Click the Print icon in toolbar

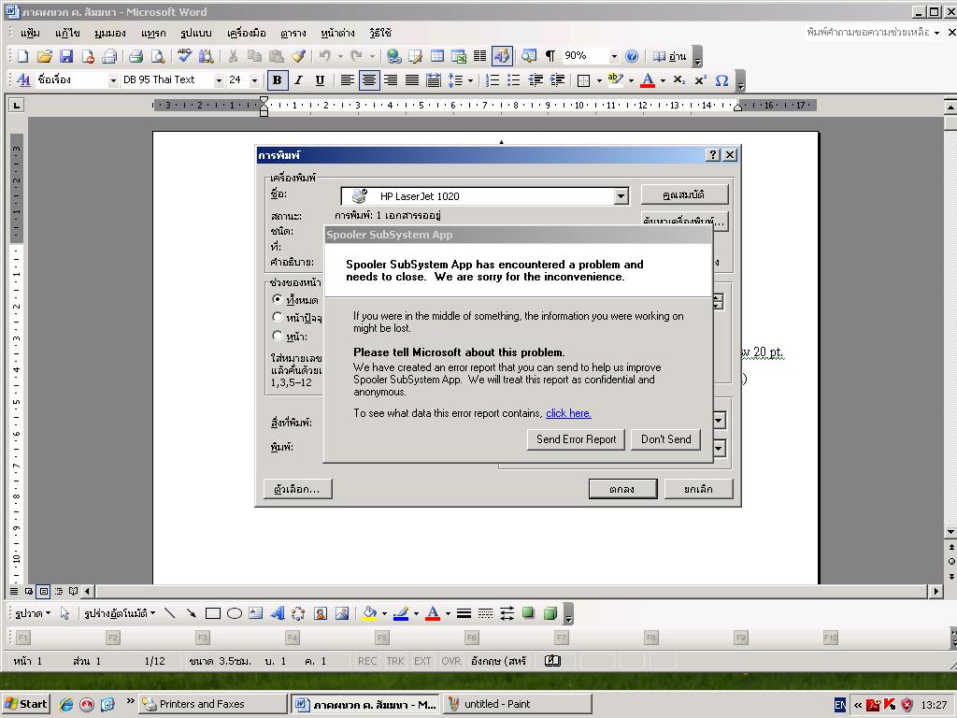click(x=136, y=56)
